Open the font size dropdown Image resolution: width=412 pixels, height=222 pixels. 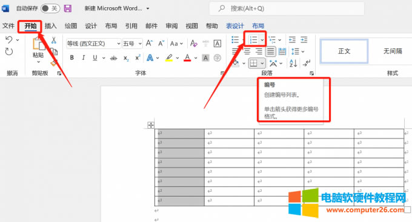coord(140,44)
